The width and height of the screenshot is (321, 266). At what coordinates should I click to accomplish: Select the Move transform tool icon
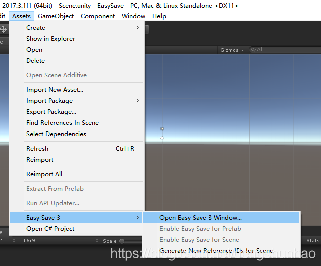(3, 29)
